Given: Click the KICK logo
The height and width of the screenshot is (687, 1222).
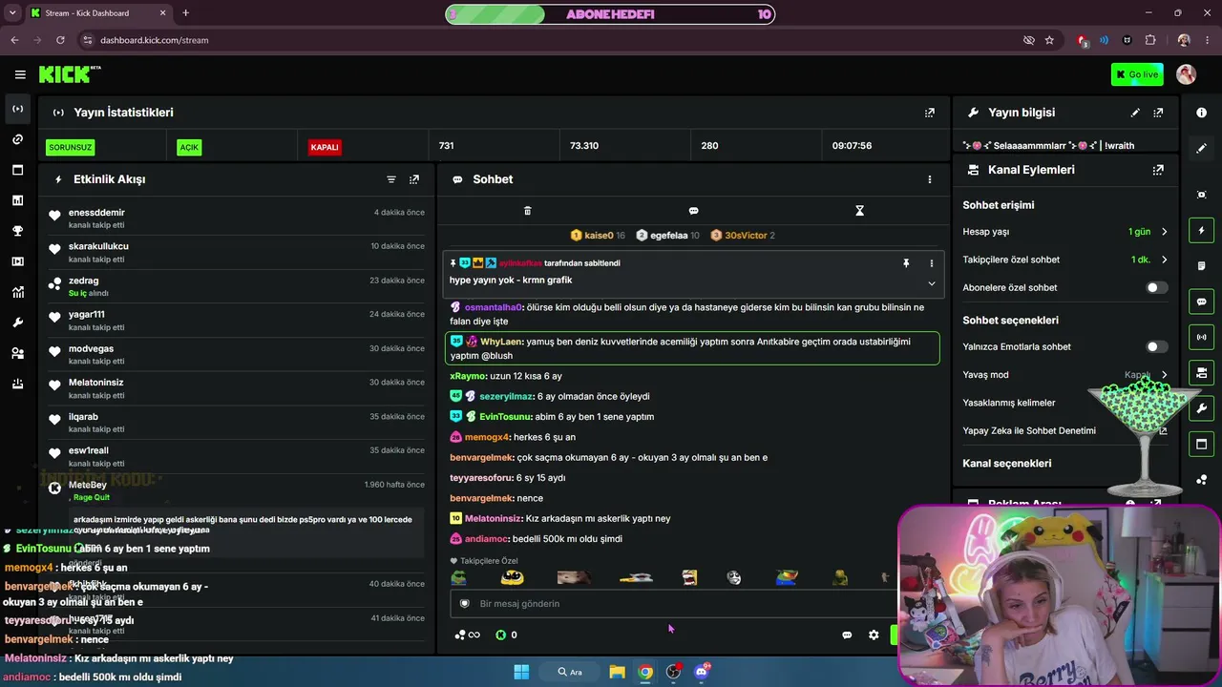Looking at the screenshot, I should click(70, 74).
